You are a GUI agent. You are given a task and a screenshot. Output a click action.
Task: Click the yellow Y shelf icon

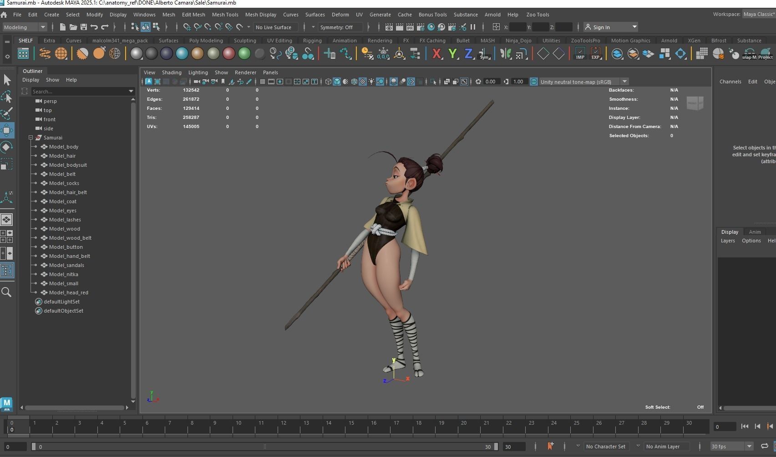[452, 54]
